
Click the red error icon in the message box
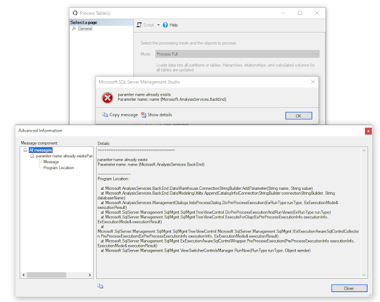107,98
